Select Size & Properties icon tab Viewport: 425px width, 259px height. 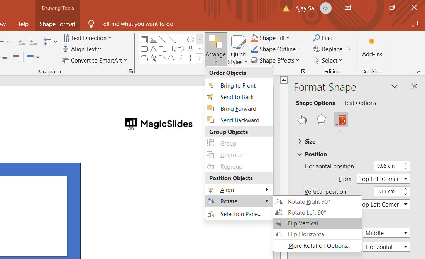coord(341,120)
